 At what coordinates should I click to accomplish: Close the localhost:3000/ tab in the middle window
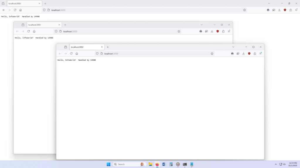click(x=59, y=25)
